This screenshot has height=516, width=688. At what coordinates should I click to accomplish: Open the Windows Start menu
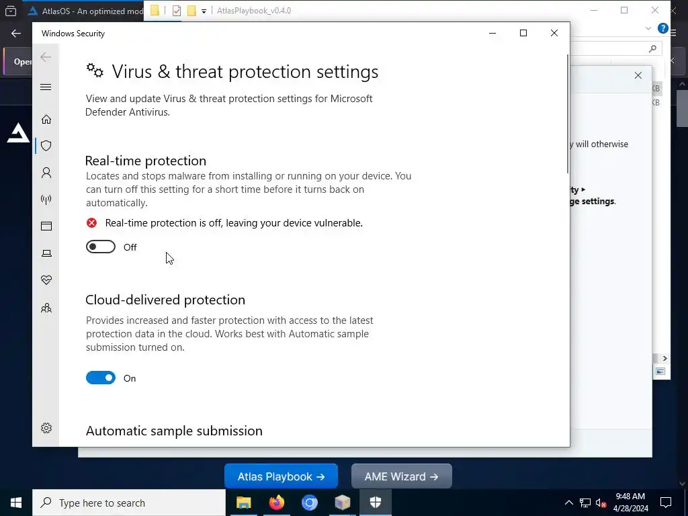(16, 503)
